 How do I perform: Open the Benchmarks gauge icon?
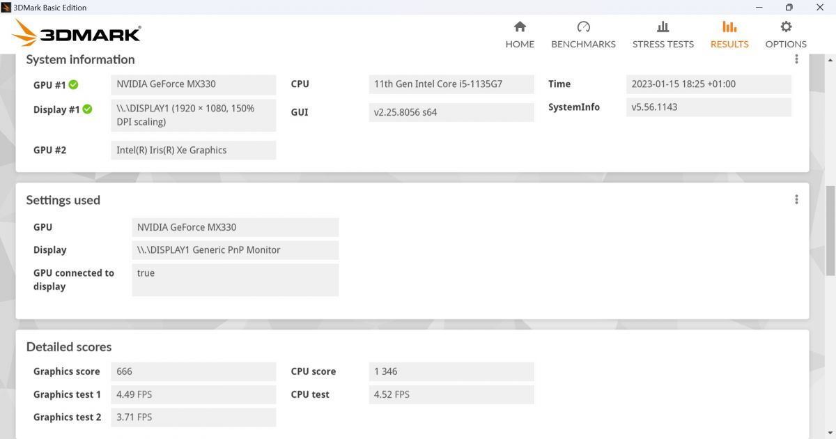pos(584,27)
